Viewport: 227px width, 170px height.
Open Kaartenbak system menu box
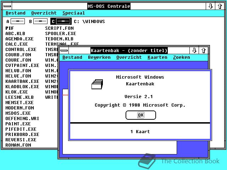coord(64,50)
